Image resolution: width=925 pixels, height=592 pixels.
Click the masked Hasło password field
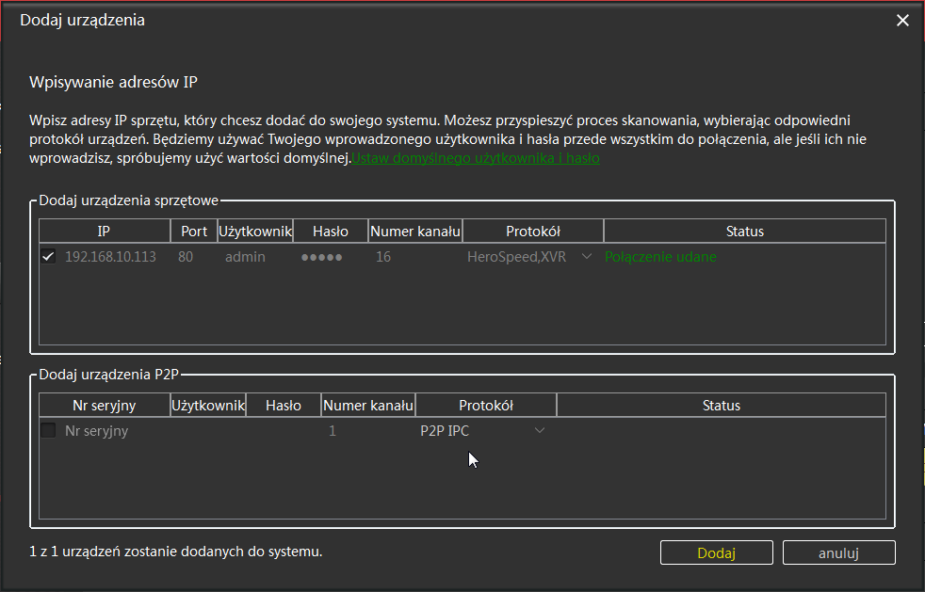(x=321, y=256)
